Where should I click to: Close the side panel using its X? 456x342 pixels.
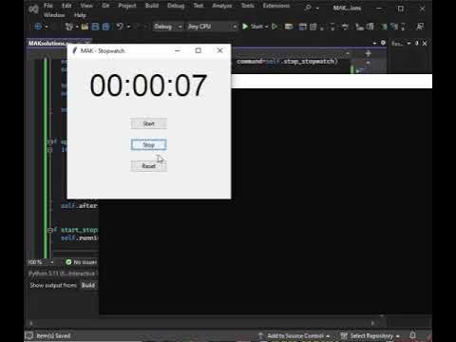[425, 43]
